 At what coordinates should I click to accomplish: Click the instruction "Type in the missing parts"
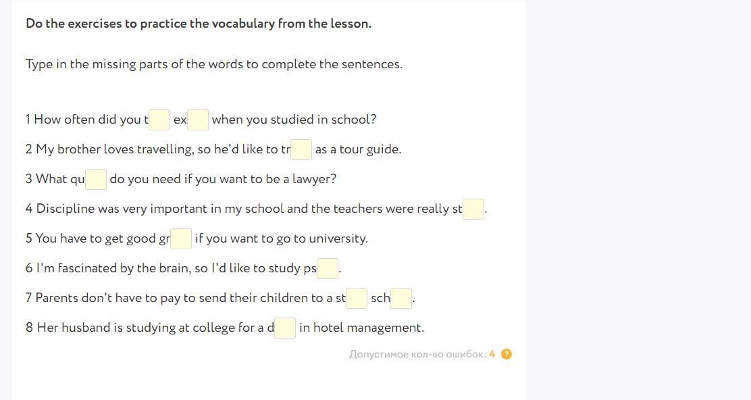tap(213, 64)
